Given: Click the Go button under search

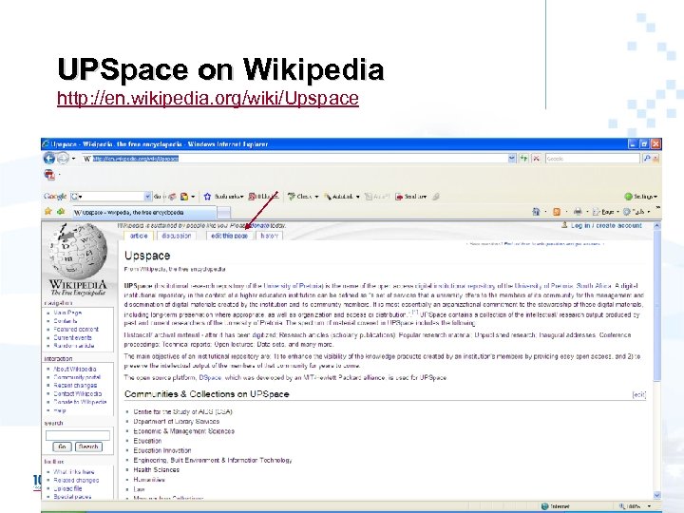Looking at the screenshot, I should pyautogui.click(x=62, y=446).
